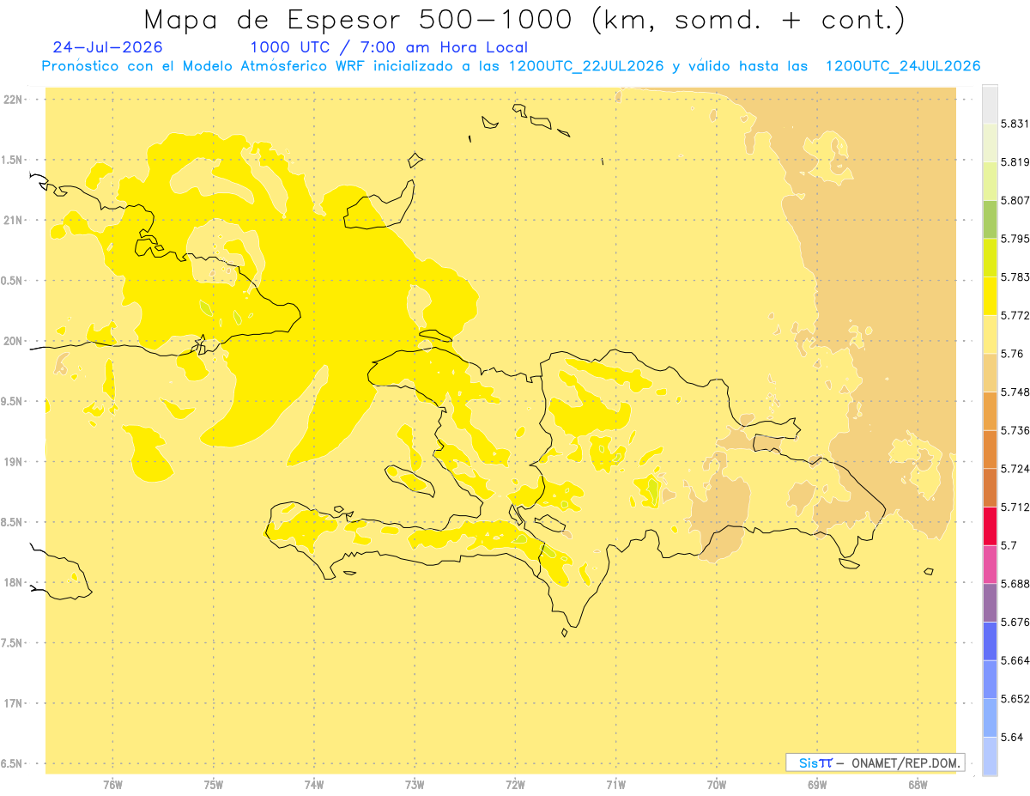This screenshot has width=1030, height=796.
Task: Click the legend value 5.819
Action: coord(1015,161)
